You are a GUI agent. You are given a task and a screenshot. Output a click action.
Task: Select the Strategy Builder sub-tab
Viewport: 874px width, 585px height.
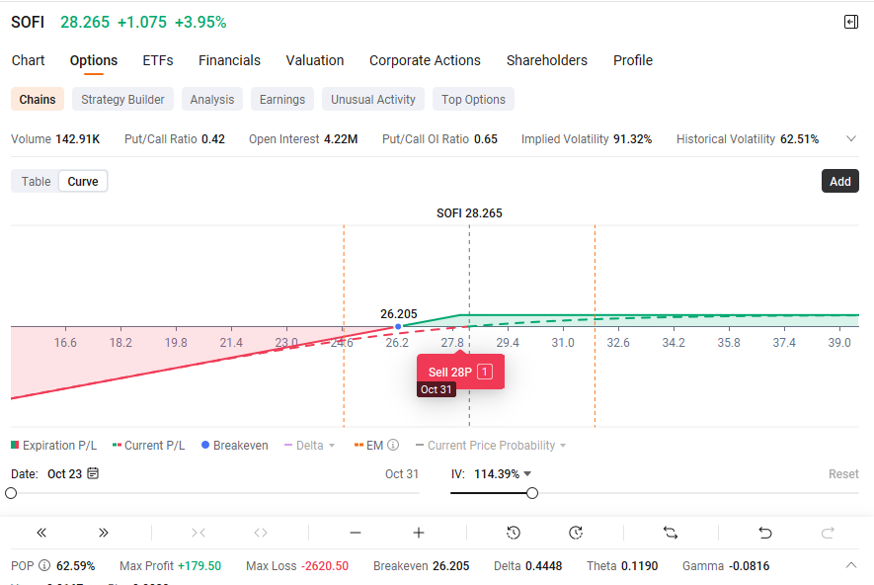tap(122, 99)
